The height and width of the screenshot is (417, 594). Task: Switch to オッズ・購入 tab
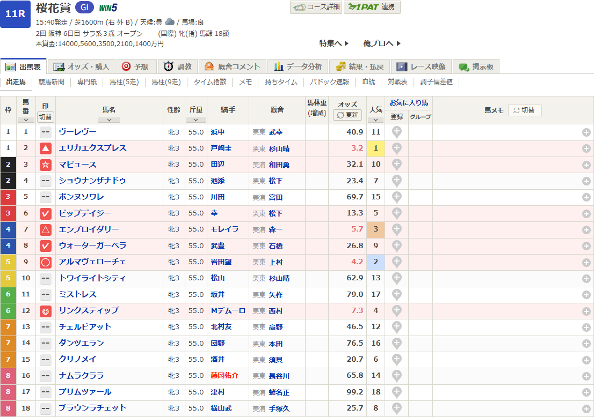(82, 66)
